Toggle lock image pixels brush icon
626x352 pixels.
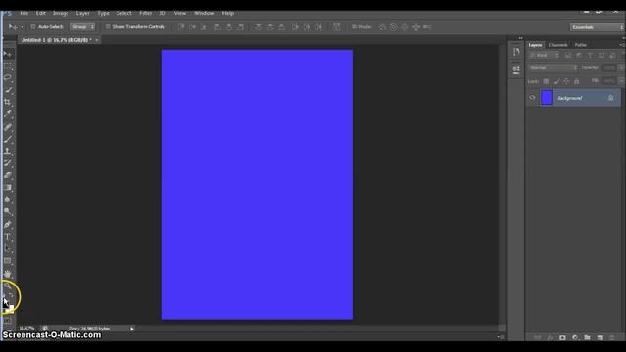[x=557, y=81]
